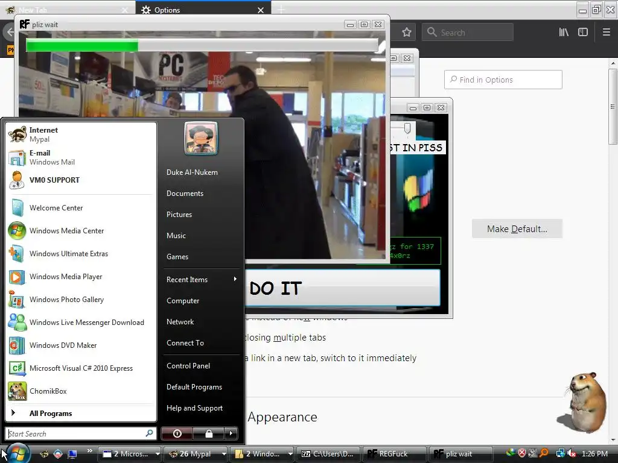Click the Make Default... button

(x=517, y=228)
